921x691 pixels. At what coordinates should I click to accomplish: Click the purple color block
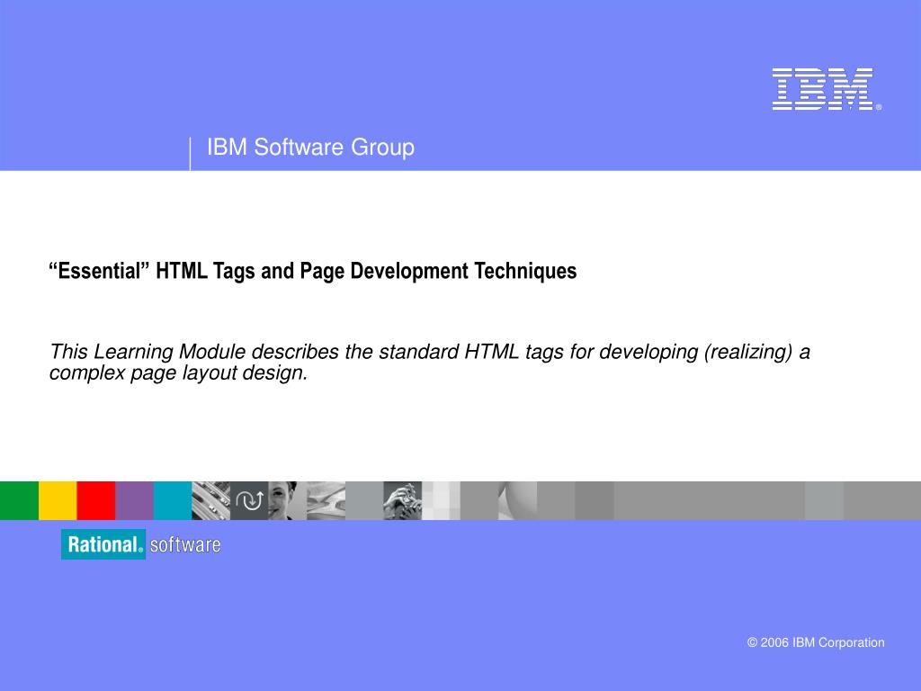click(133, 501)
